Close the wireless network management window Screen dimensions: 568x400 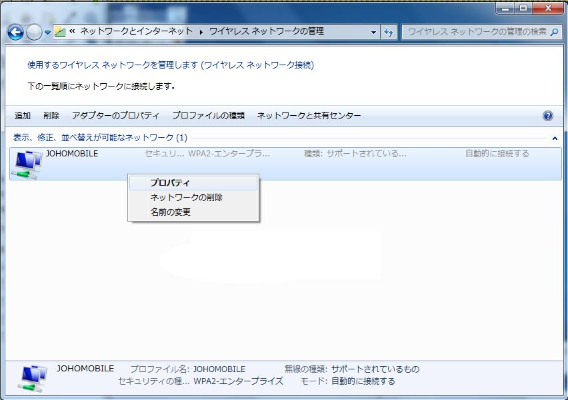tap(548, 8)
